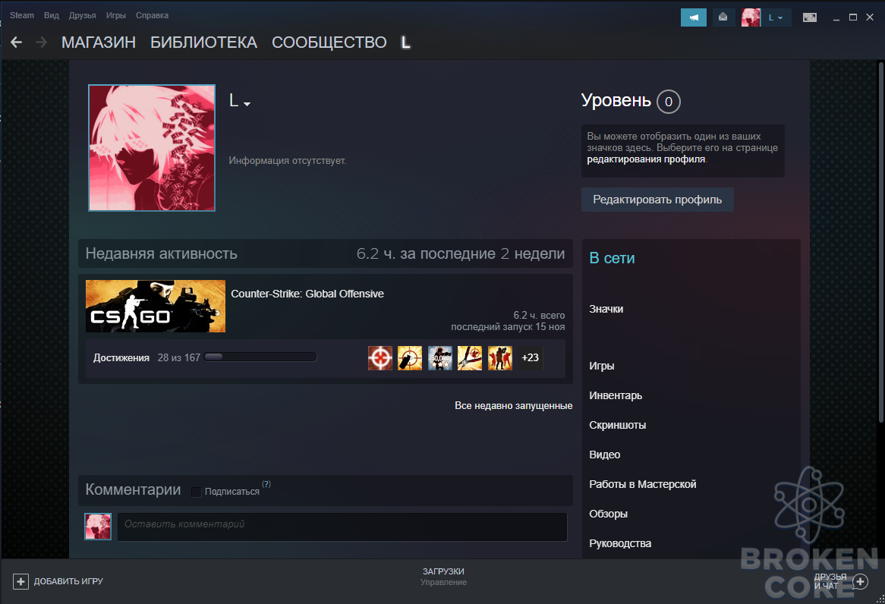Open the Игры menu in the menu bar
885x604 pixels.
pyautogui.click(x=115, y=15)
